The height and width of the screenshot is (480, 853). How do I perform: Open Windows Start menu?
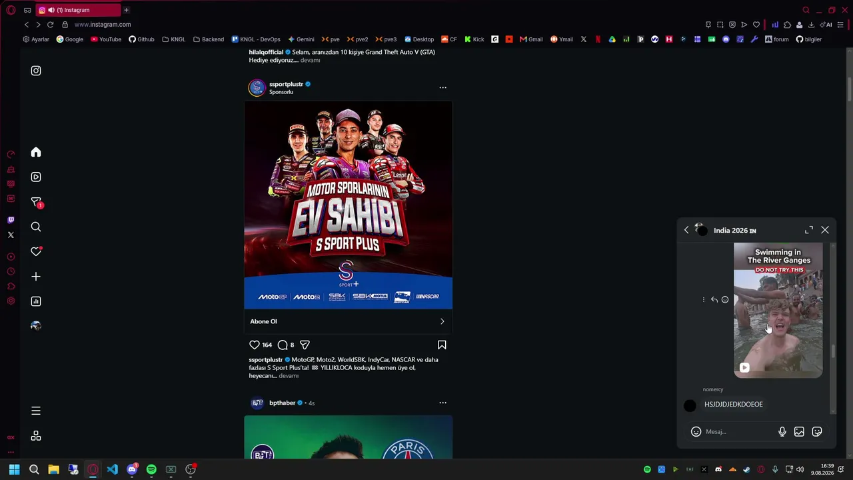pos(14,469)
